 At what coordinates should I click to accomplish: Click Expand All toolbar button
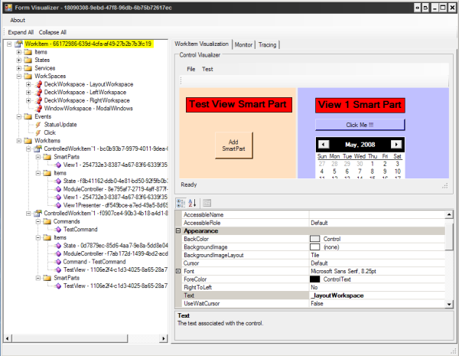coord(21,32)
